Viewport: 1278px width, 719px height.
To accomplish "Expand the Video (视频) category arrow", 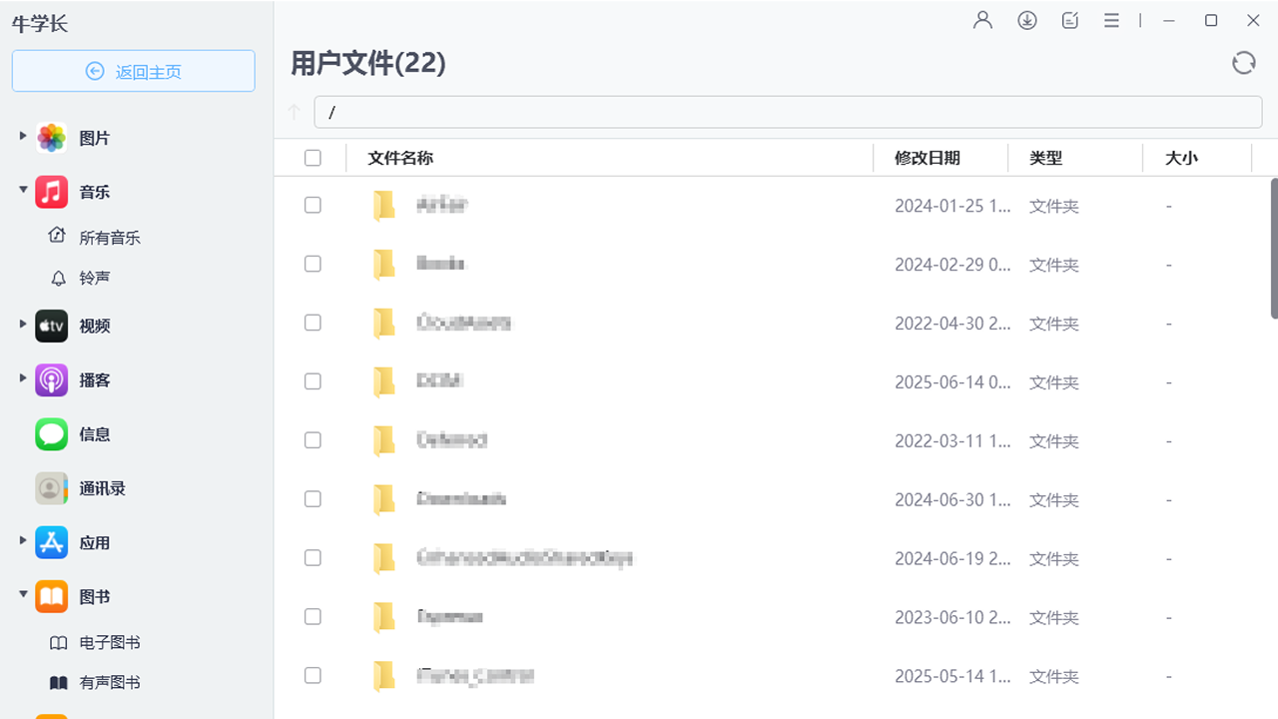I will click(x=23, y=324).
